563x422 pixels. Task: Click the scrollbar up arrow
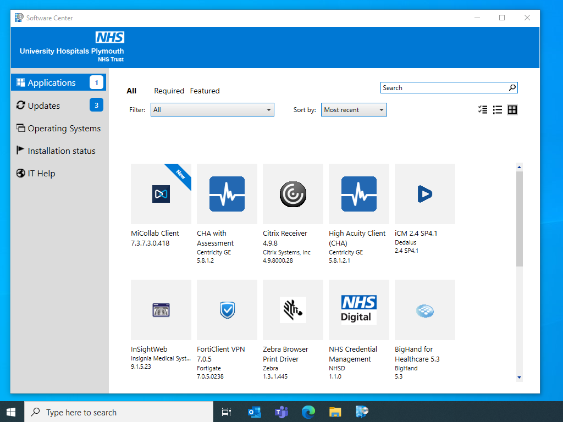tap(519, 167)
